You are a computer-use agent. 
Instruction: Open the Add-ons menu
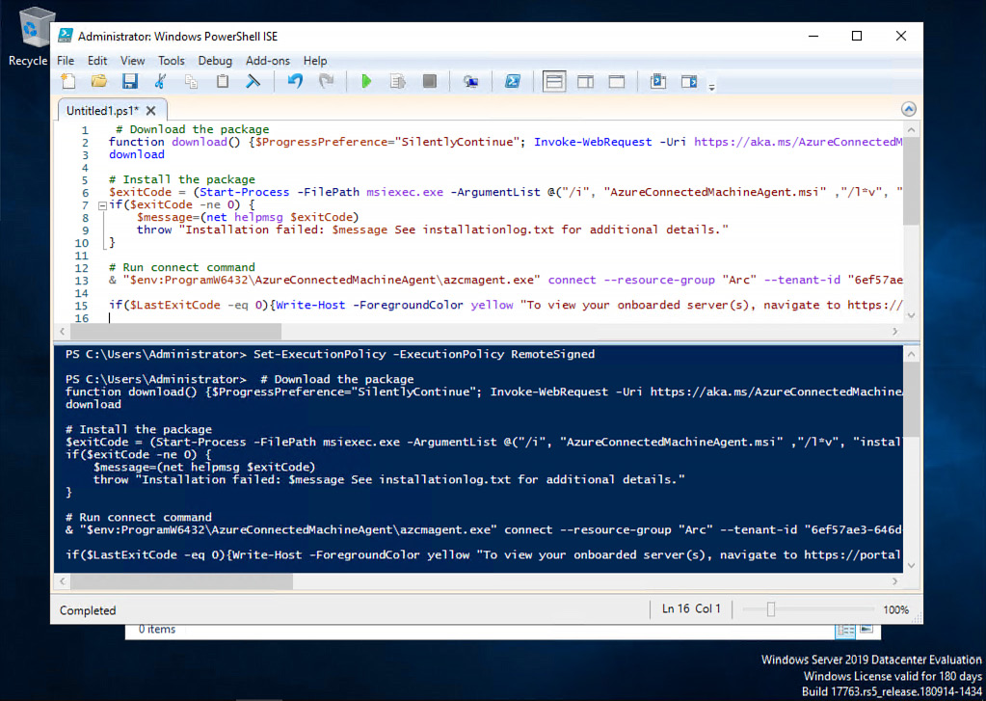[268, 61]
